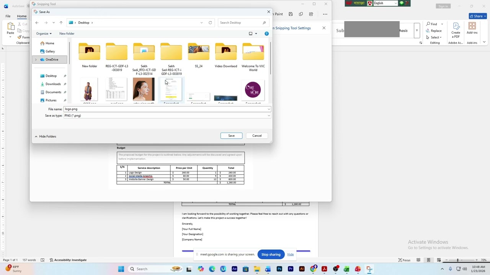Click the Windows Start button
The width and height of the screenshot is (490, 275).
pos(121,269)
